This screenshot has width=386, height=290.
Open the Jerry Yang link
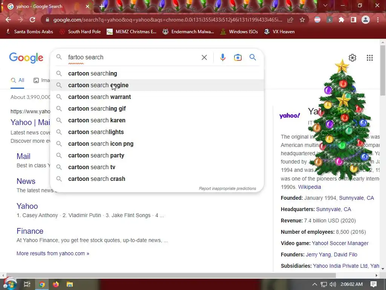click(x=318, y=255)
